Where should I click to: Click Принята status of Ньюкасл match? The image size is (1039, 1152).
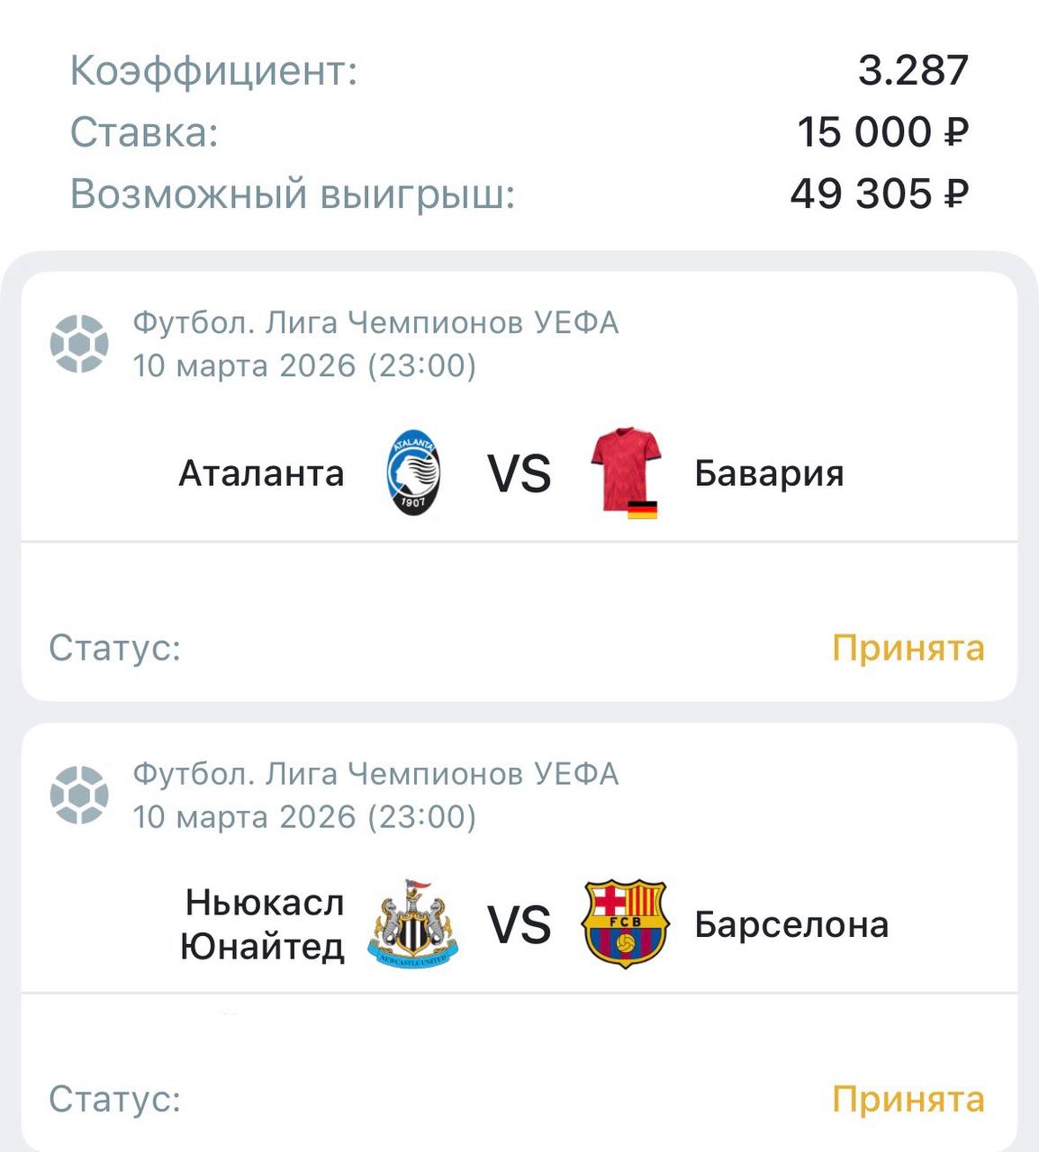tap(908, 1100)
